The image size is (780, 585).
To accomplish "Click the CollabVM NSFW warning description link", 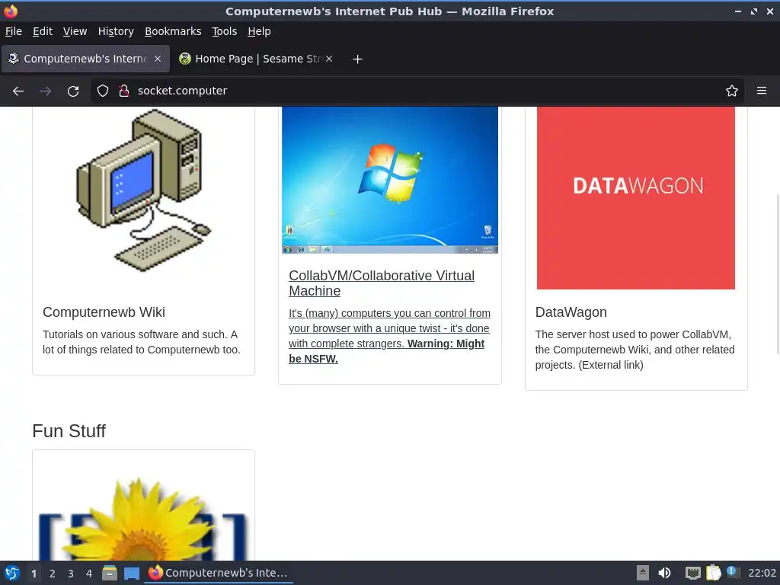I will tap(389, 336).
